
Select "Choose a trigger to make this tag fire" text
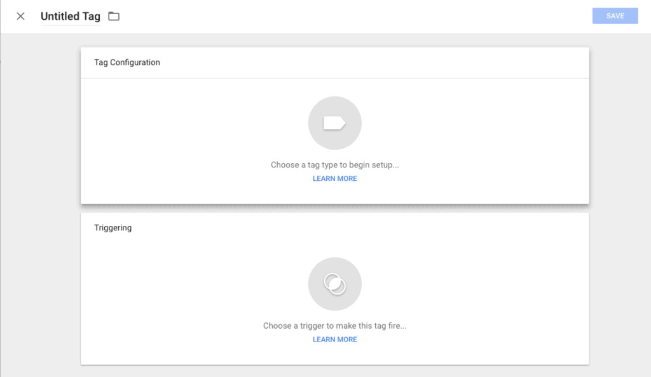[334, 326]
